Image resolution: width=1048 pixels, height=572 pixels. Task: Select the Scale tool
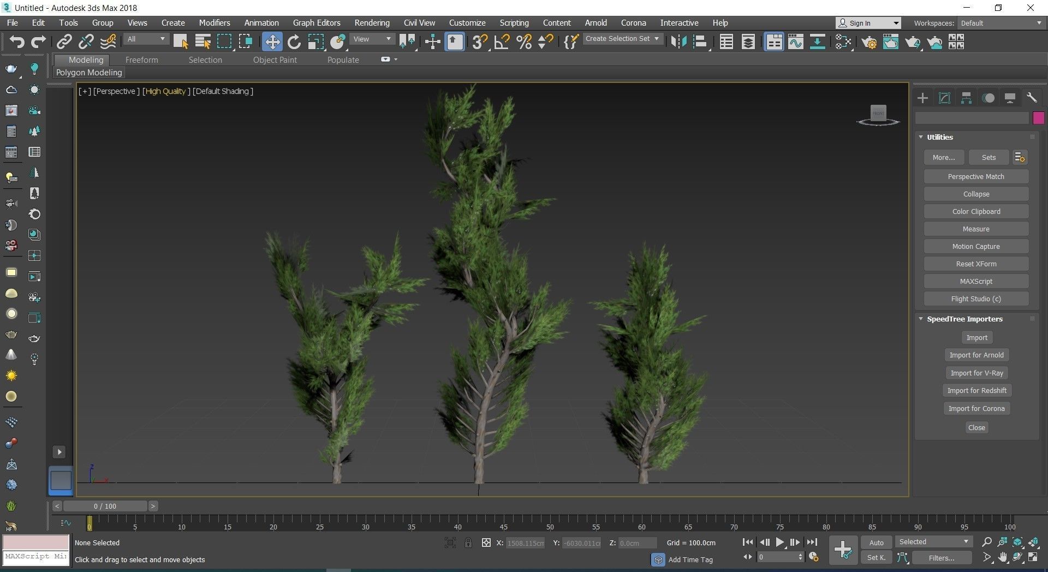[315, 42]
